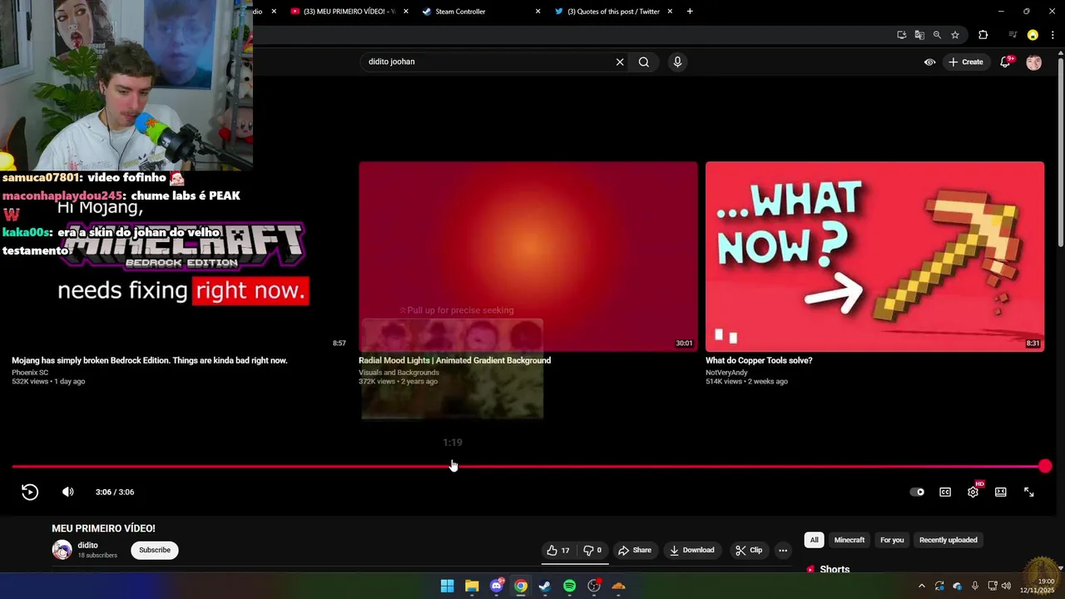The height and width of the screenshot is (599, 1065).
Task: Open the translate page icon
Action: click(919, 35)
